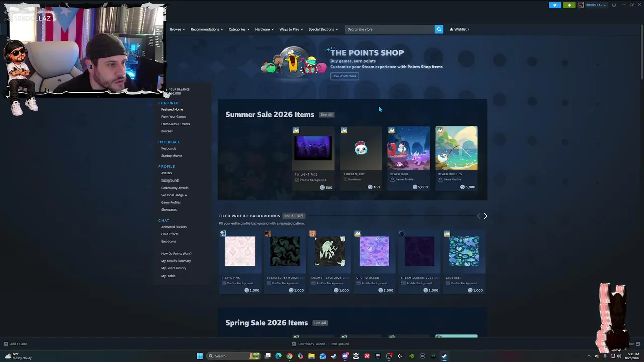Click the Windows taskbar Search box
Viewport: 644px width, 362px height.
click(x=232, y=356)
